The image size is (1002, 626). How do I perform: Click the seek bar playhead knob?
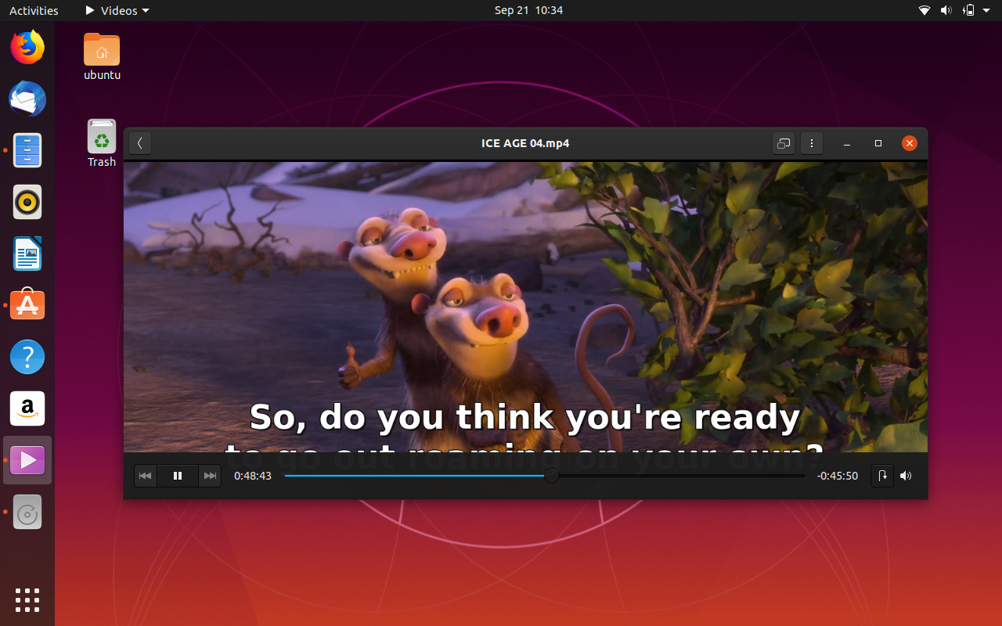pyautogui.click(x=552, y=476)
